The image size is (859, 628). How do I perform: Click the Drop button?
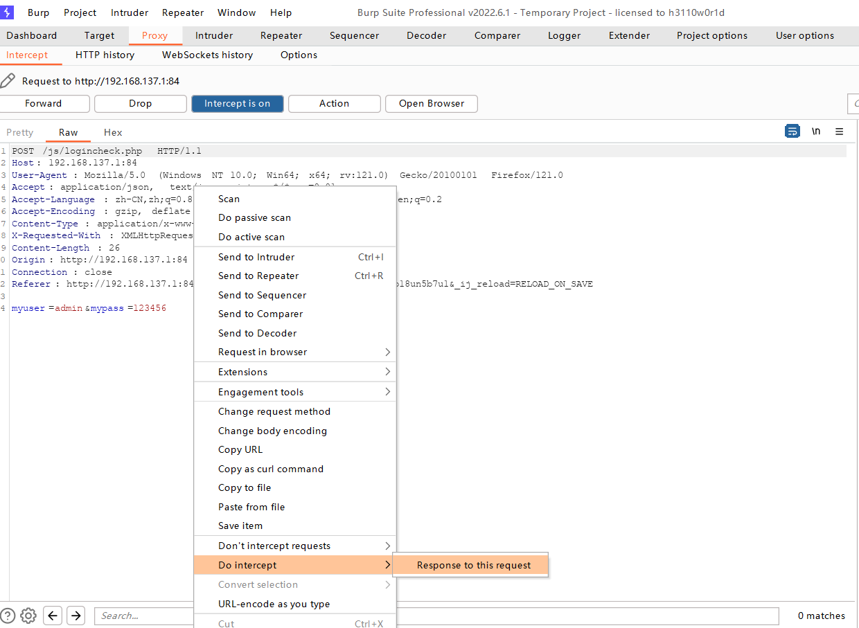point(140,103)
